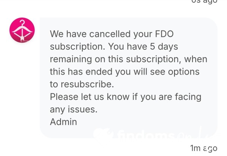
Task: Click the word 'facing' in the message
Action: (188, 97)
